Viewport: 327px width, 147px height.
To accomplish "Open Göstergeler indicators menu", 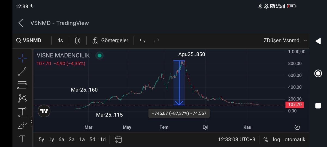I will [x=110, y=41].
